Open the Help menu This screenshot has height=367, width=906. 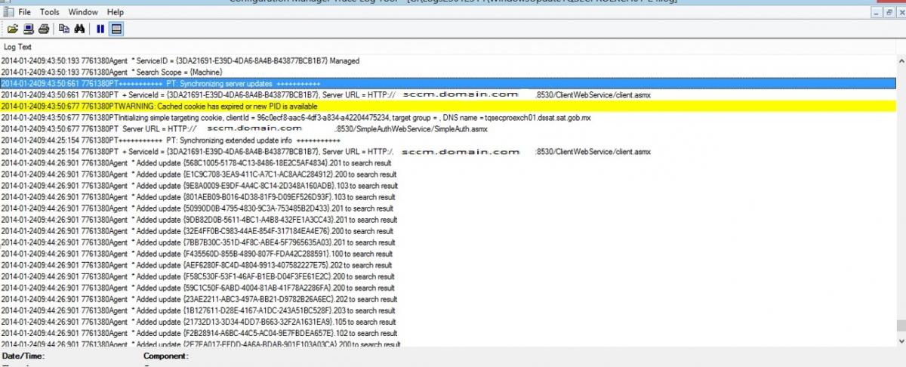(116, 12)
